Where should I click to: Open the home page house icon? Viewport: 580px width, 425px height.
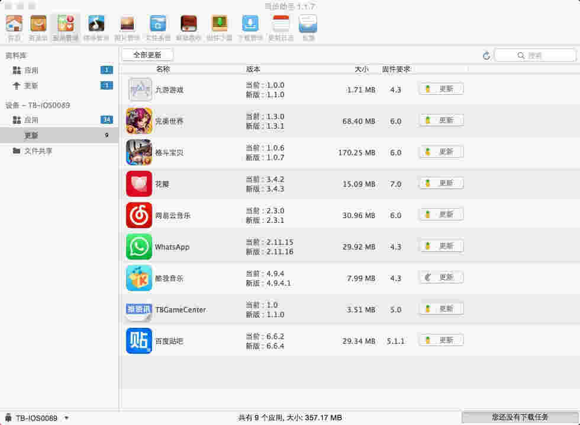14,24
